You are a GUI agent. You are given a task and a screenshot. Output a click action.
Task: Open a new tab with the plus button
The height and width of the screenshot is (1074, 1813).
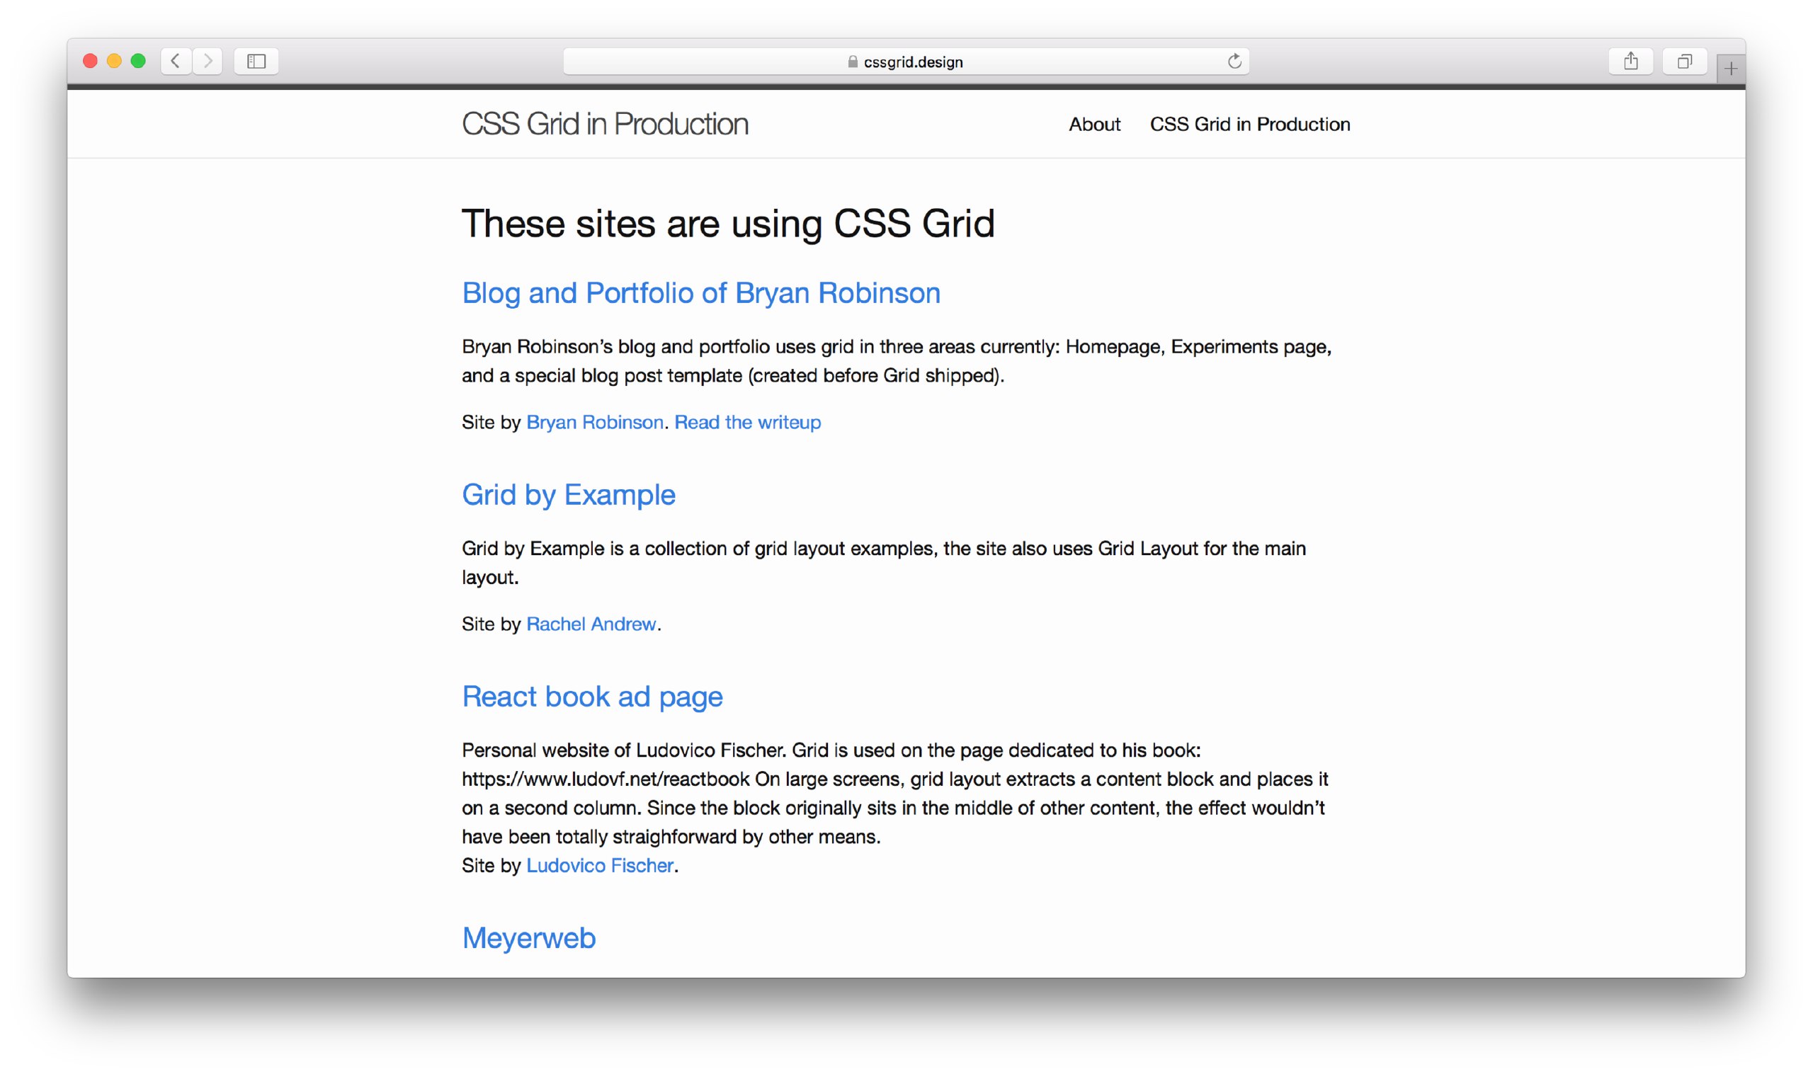pyautogui.click(x=1730, y=69)
